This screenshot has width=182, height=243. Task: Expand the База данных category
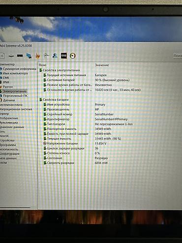click(x=8, y=158)
